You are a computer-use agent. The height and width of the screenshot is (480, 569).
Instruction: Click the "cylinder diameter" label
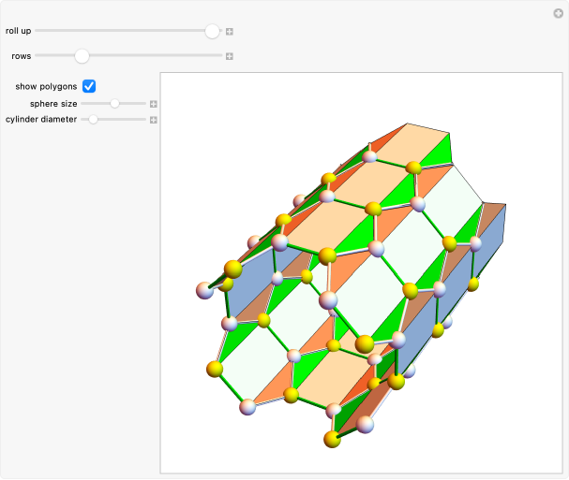coord(41,120)
